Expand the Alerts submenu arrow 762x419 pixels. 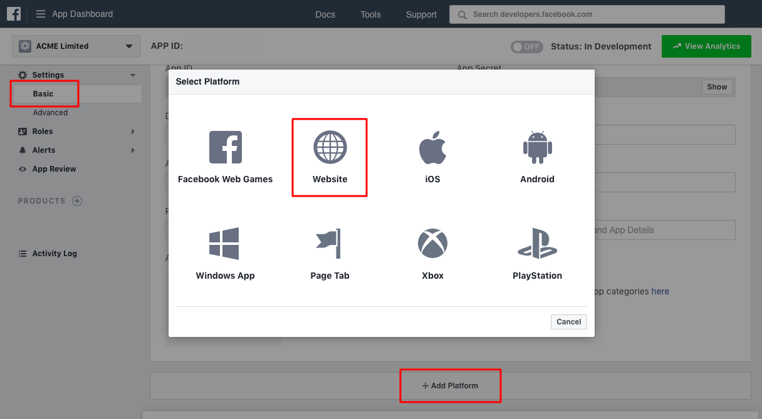pyautogui.click(x=133, y=150)
